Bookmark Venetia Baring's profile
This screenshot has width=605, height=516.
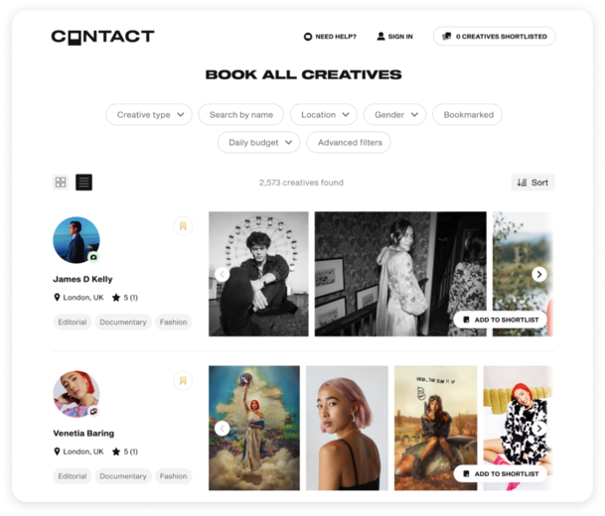[x=183, y=381]
